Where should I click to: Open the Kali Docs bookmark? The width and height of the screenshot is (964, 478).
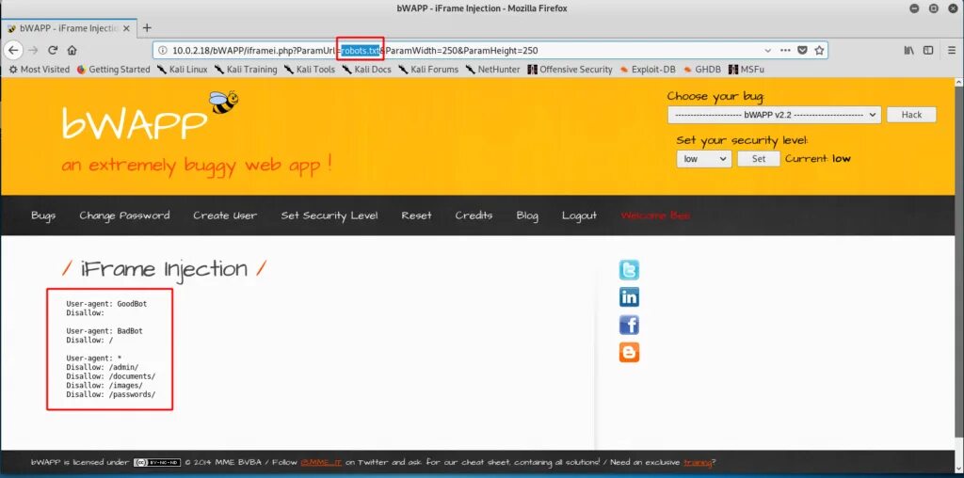pos(366,70)
